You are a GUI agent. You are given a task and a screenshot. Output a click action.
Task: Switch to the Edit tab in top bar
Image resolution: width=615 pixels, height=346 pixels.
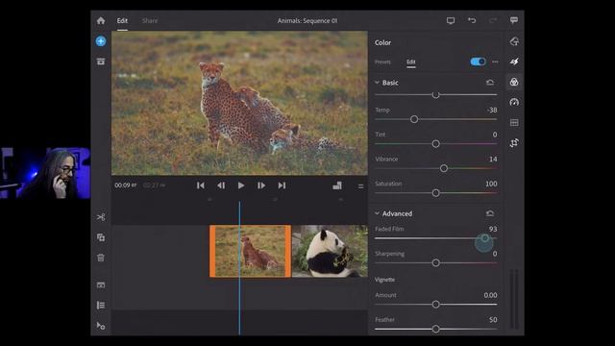click(x=122, y=21)
